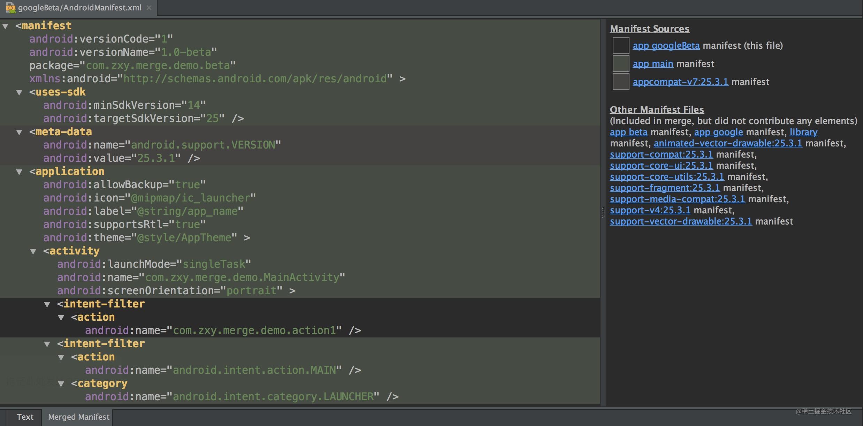Select the android:launchMode="singleTask" line
The width and height of the screenshot is (863, 426).
tap(154, 264)
